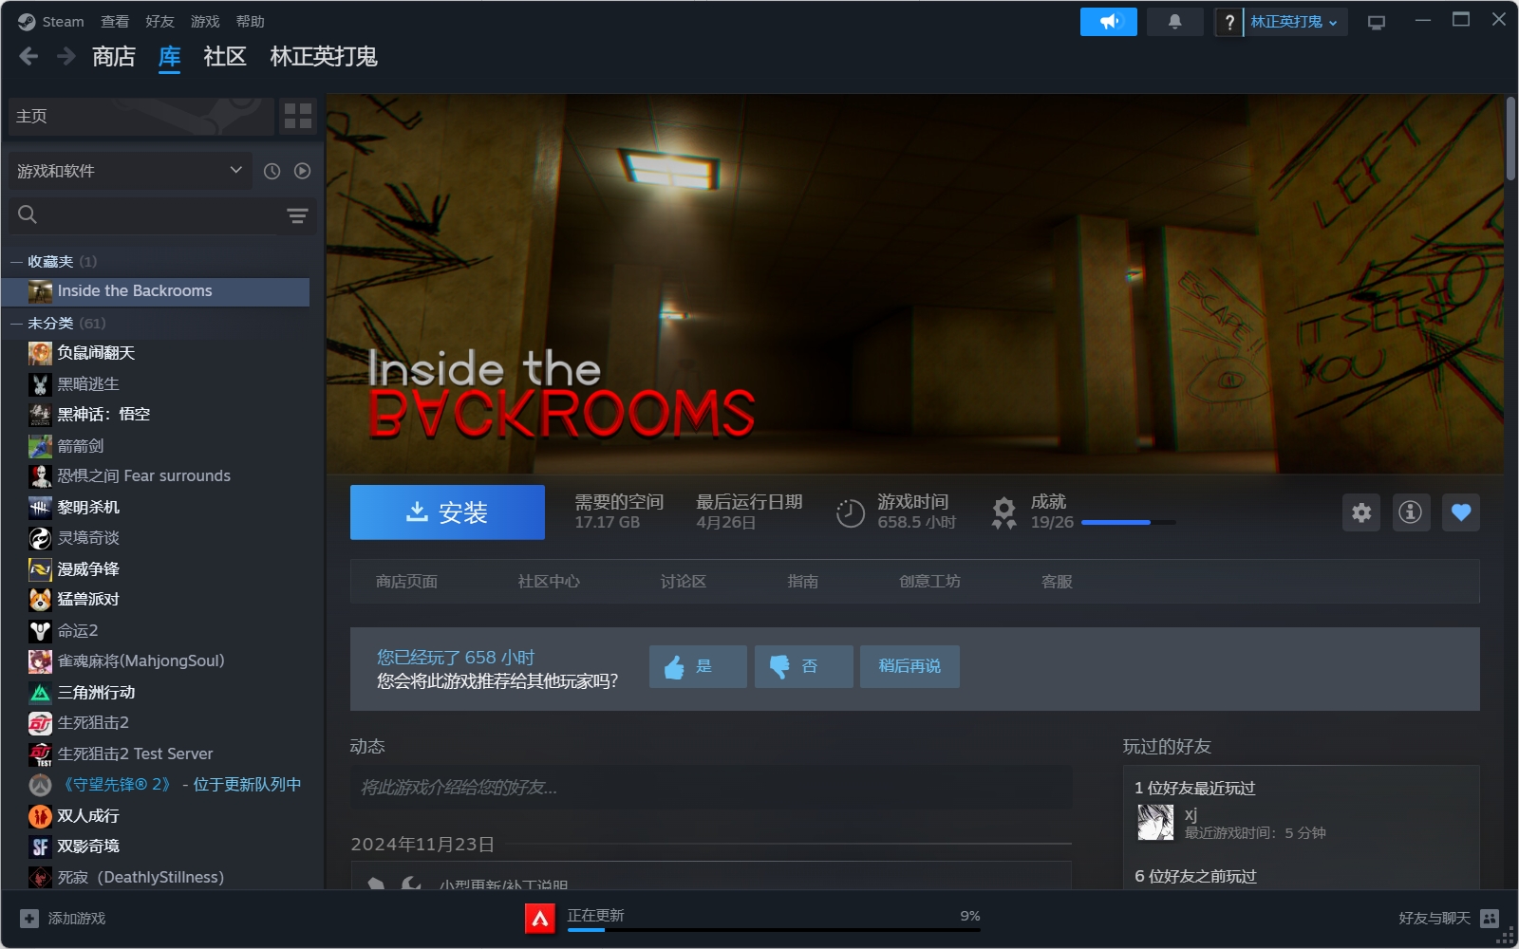Open game settings gear icon

pyautogui.click(x=1361, y=512)
